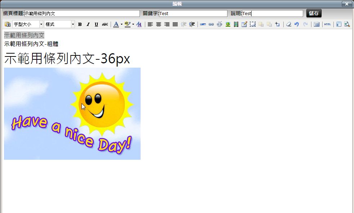Center align the text
The width and height of the screenshot is (354, 213).
pyautogui.click(x=158, y=24)
